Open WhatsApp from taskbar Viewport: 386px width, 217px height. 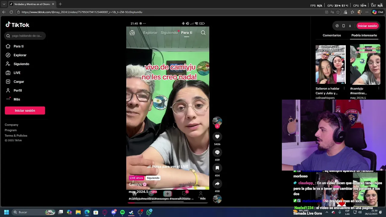(x=149, y=212)
